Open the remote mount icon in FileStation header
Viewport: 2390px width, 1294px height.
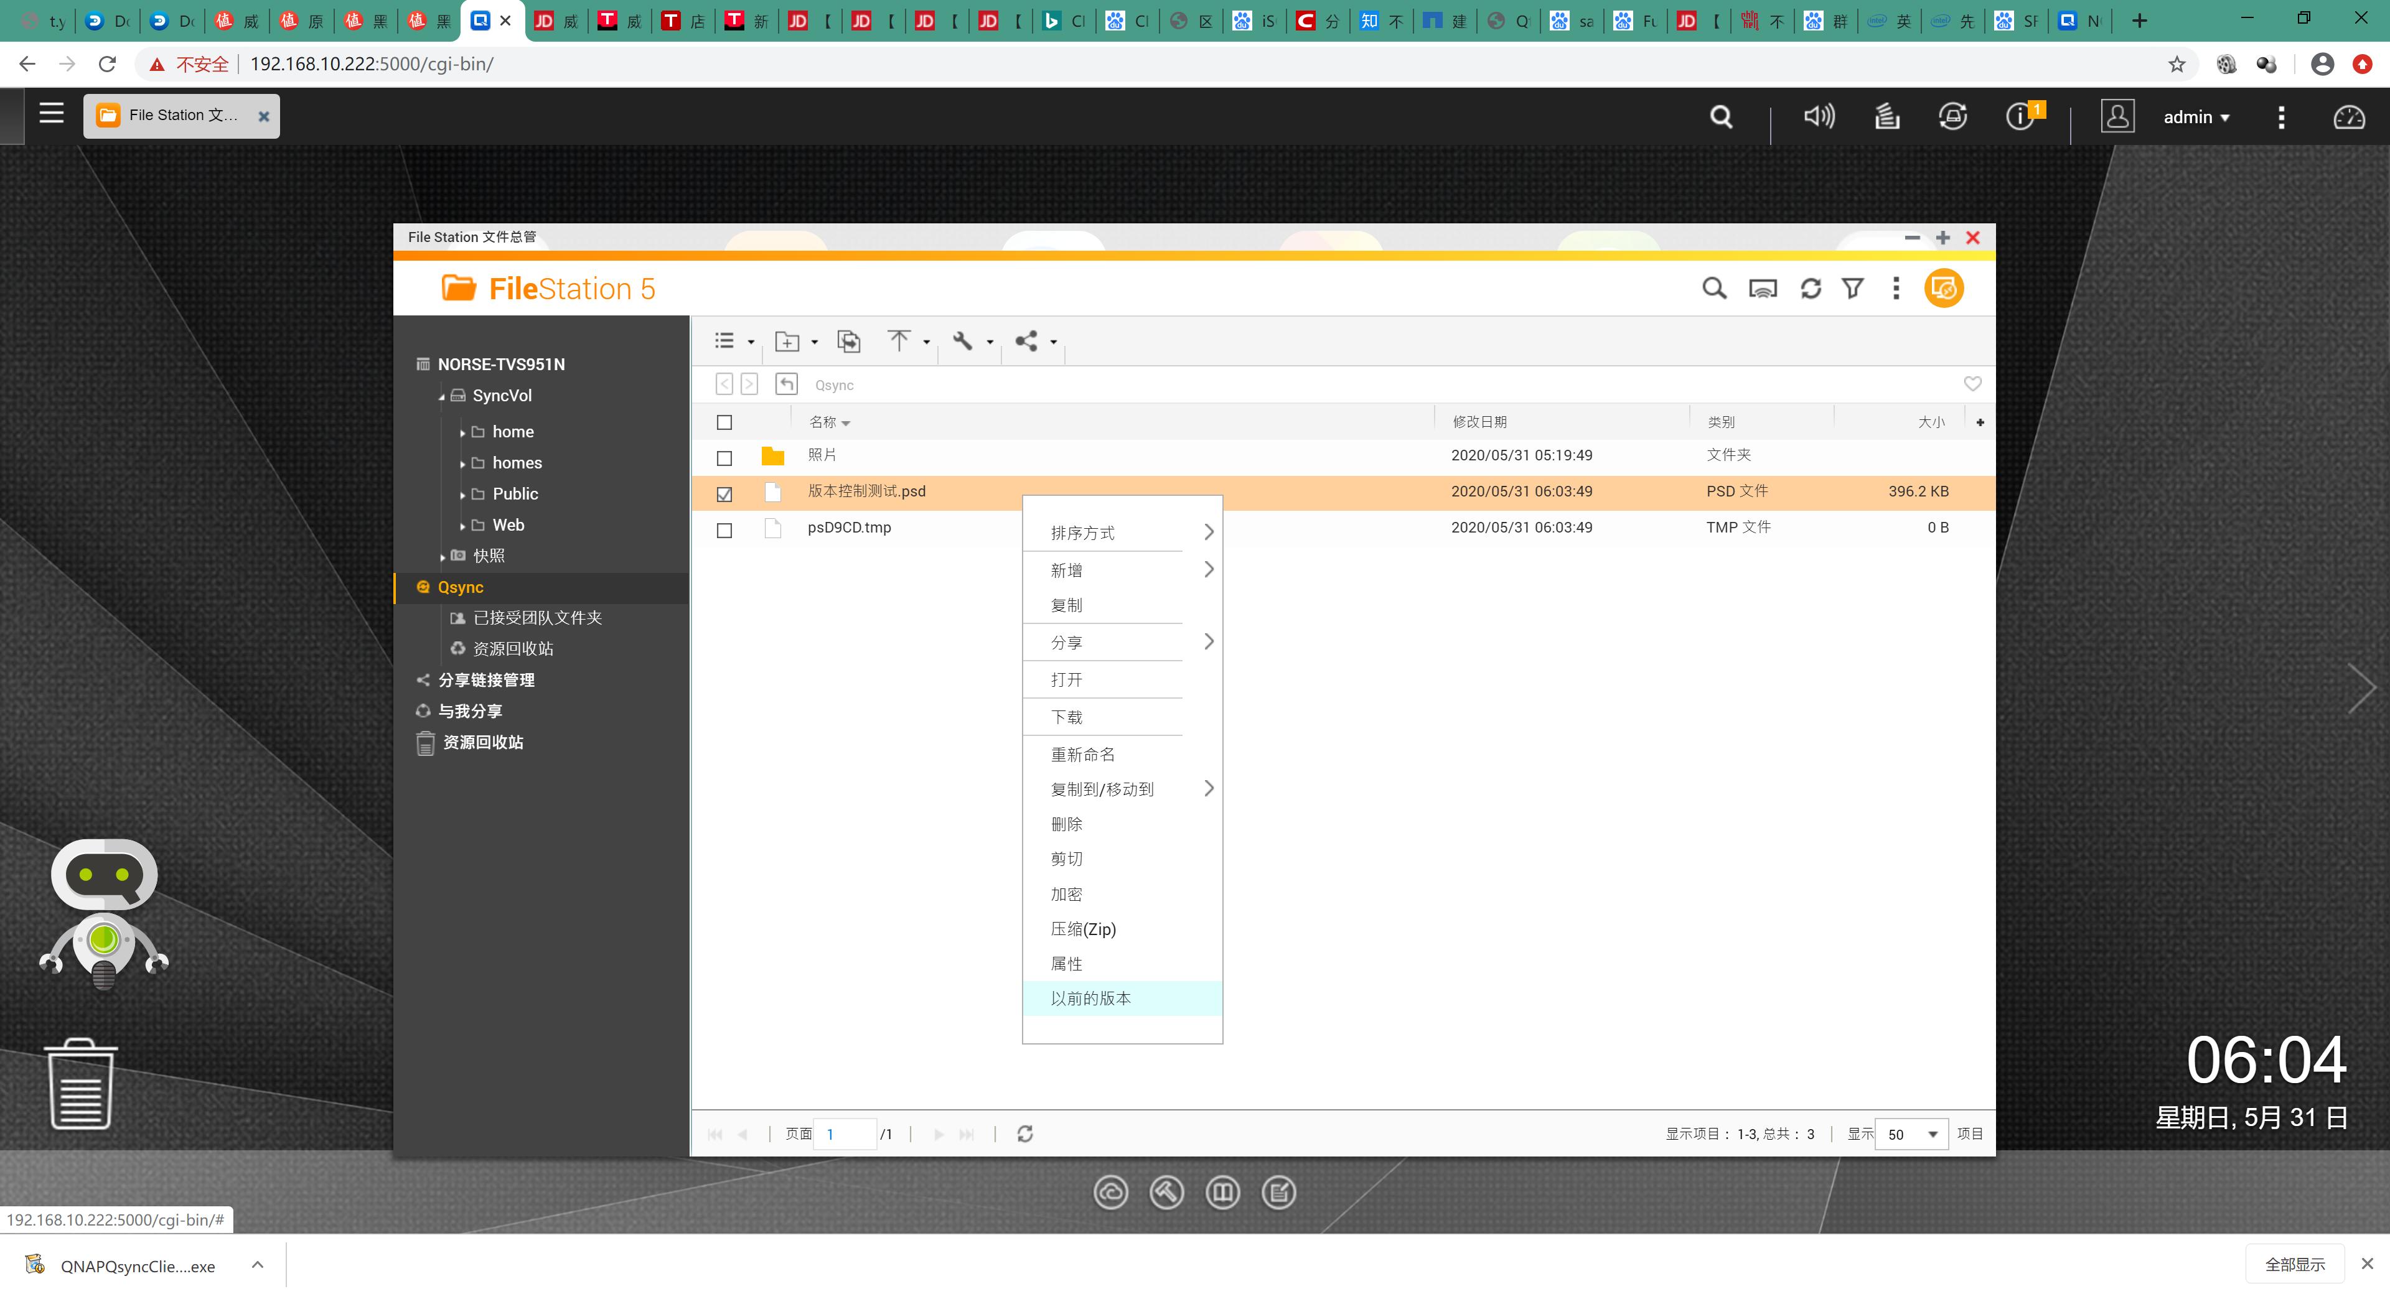[x=1762, y=289]
